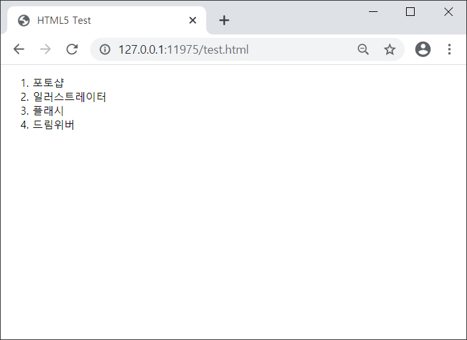Close the Chrome window

coord(448,12)
